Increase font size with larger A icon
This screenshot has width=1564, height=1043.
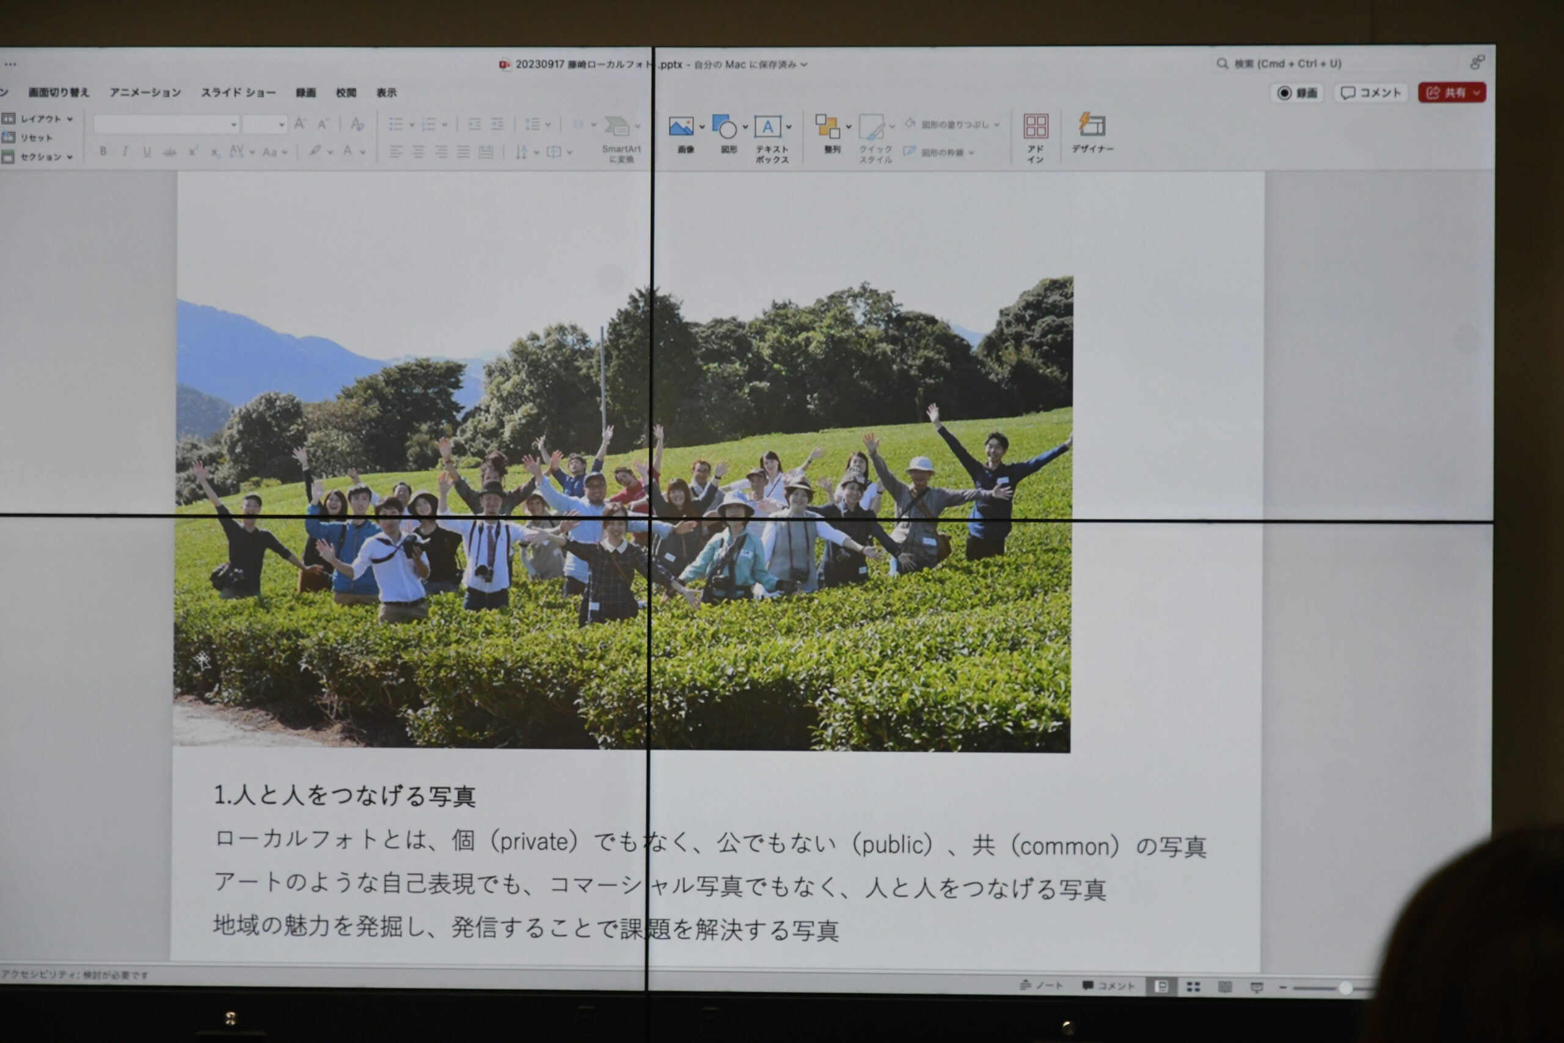coord(301,123)
